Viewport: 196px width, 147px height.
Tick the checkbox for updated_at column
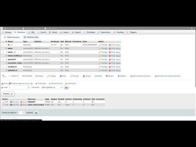(x=3, y=70)
